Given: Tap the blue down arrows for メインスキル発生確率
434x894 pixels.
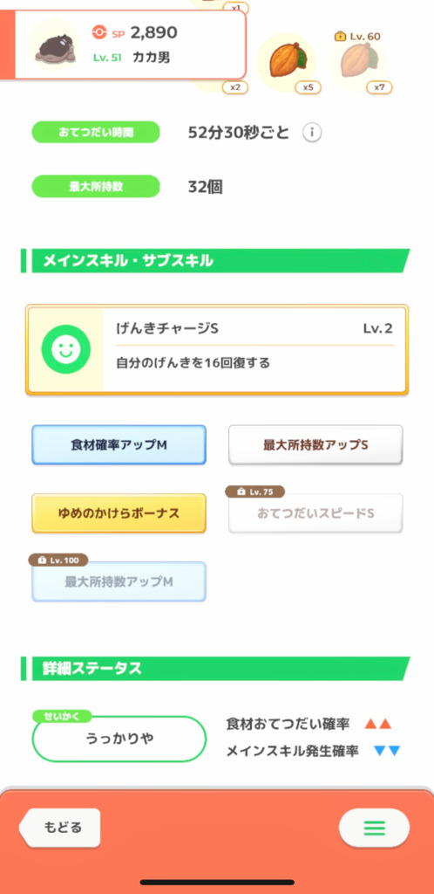Looking at the screenshot, I should tap(387, 752).
